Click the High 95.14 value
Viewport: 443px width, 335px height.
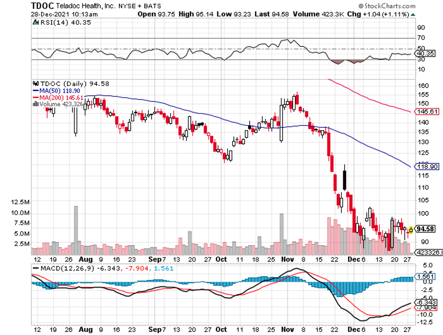coord(196,14)
